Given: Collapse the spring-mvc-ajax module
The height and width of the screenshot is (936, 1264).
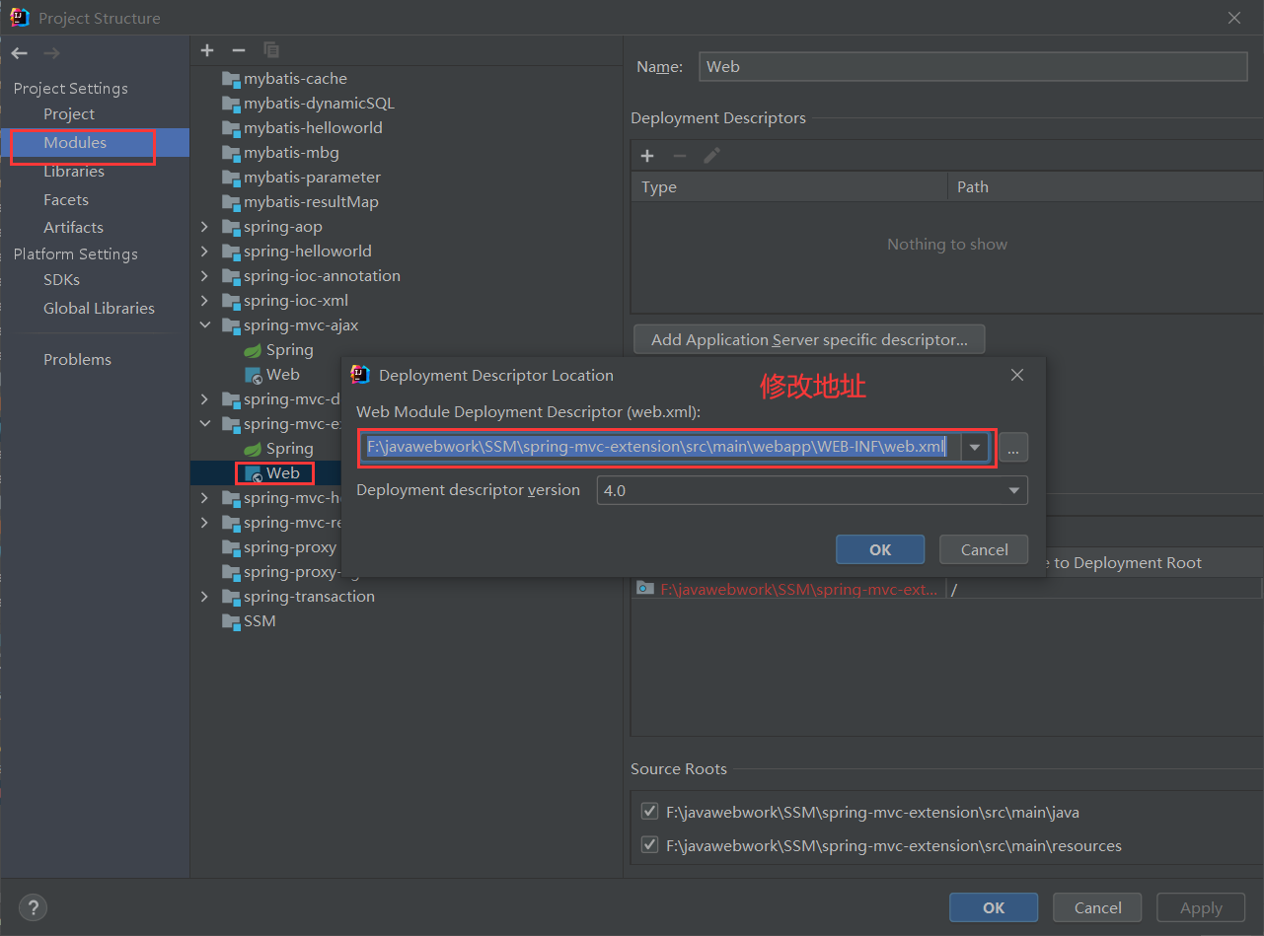Looking at the screenshot, I should point(204,325).
